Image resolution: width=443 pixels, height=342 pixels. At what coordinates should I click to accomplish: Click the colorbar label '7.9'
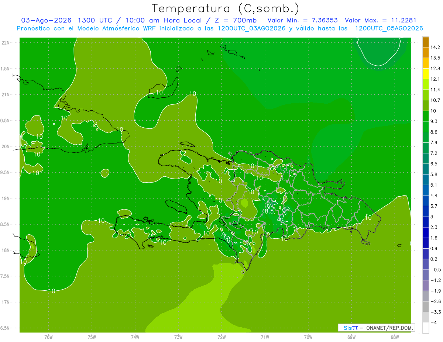point(434,143)
